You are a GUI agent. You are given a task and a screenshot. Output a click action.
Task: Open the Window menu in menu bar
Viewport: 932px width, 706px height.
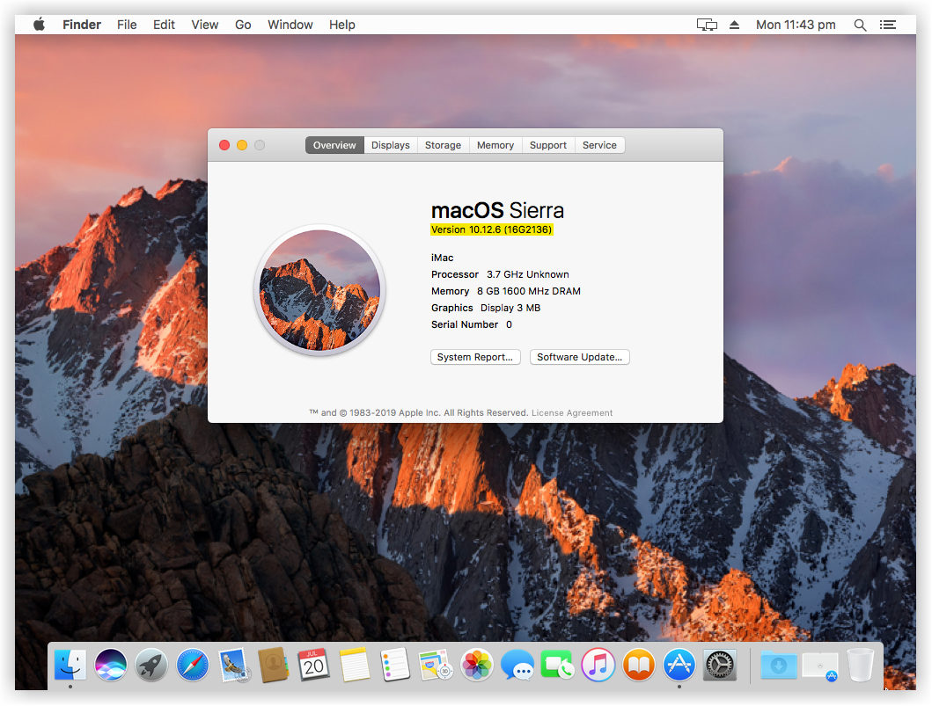[290, 25]
